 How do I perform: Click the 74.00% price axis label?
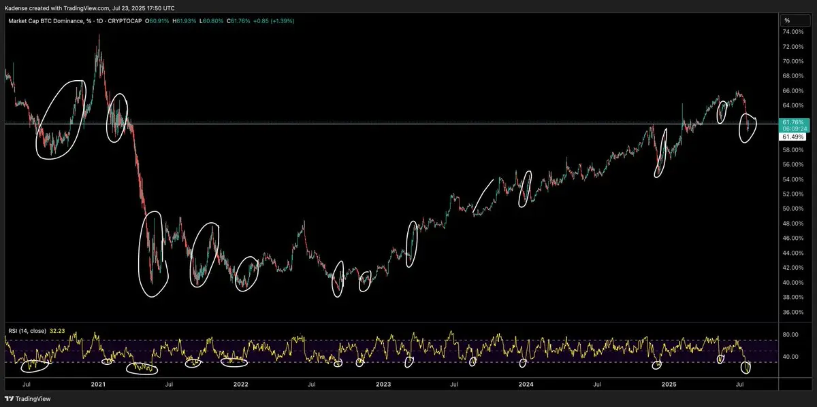point(794,32)
